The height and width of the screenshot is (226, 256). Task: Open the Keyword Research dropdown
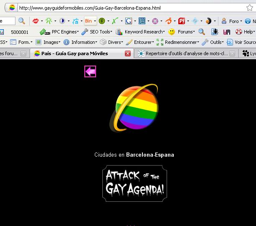pos(140,32)
